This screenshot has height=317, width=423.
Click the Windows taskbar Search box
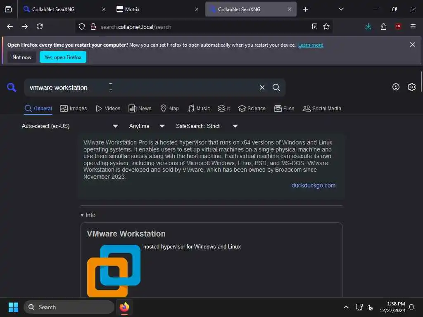69,307
